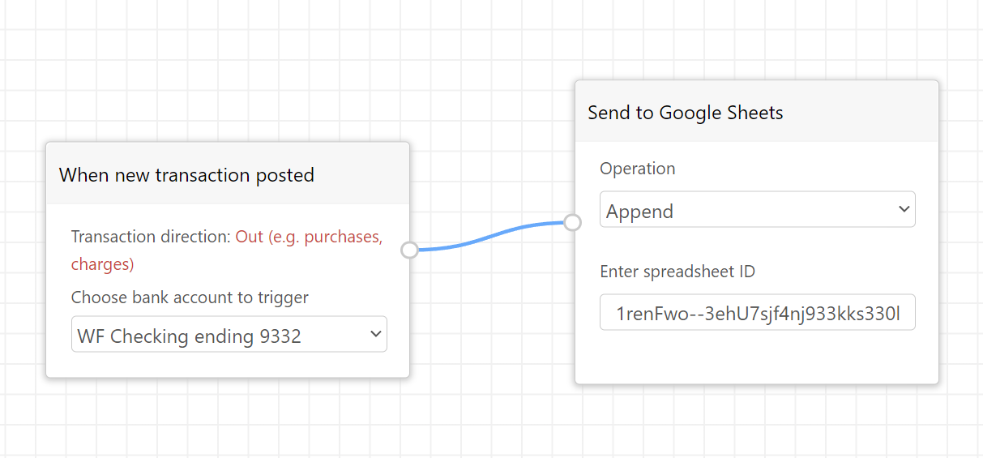Click the output port on the transaction node

click(410, 250)
